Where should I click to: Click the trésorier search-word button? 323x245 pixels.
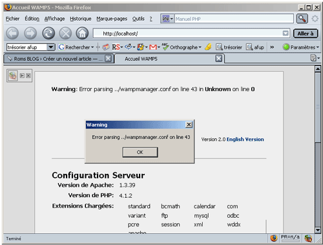[x=229, y=47]
